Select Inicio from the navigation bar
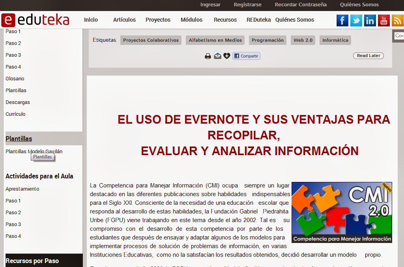Viewport: 404px width, 267px height. (91, 19)
